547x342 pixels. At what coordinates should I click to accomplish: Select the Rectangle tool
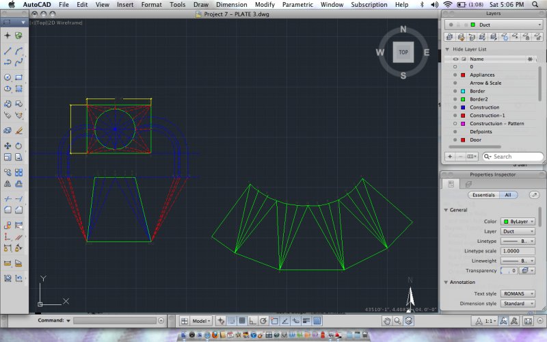[x=19, y=77]
